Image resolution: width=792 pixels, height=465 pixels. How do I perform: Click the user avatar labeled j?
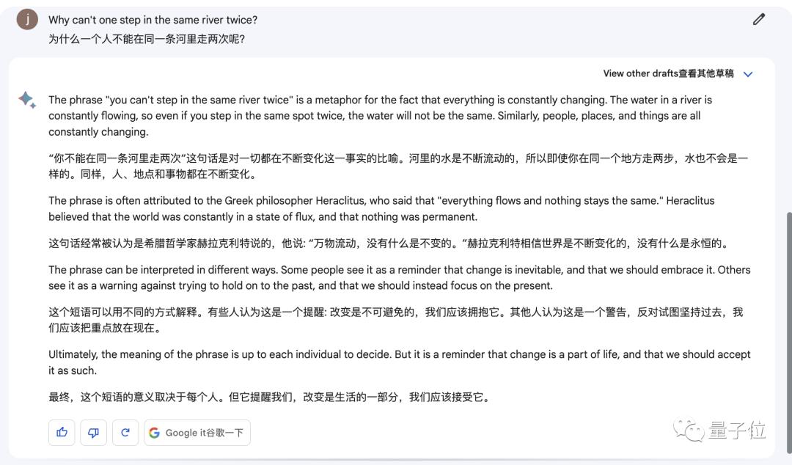click(x=27, y=20)
